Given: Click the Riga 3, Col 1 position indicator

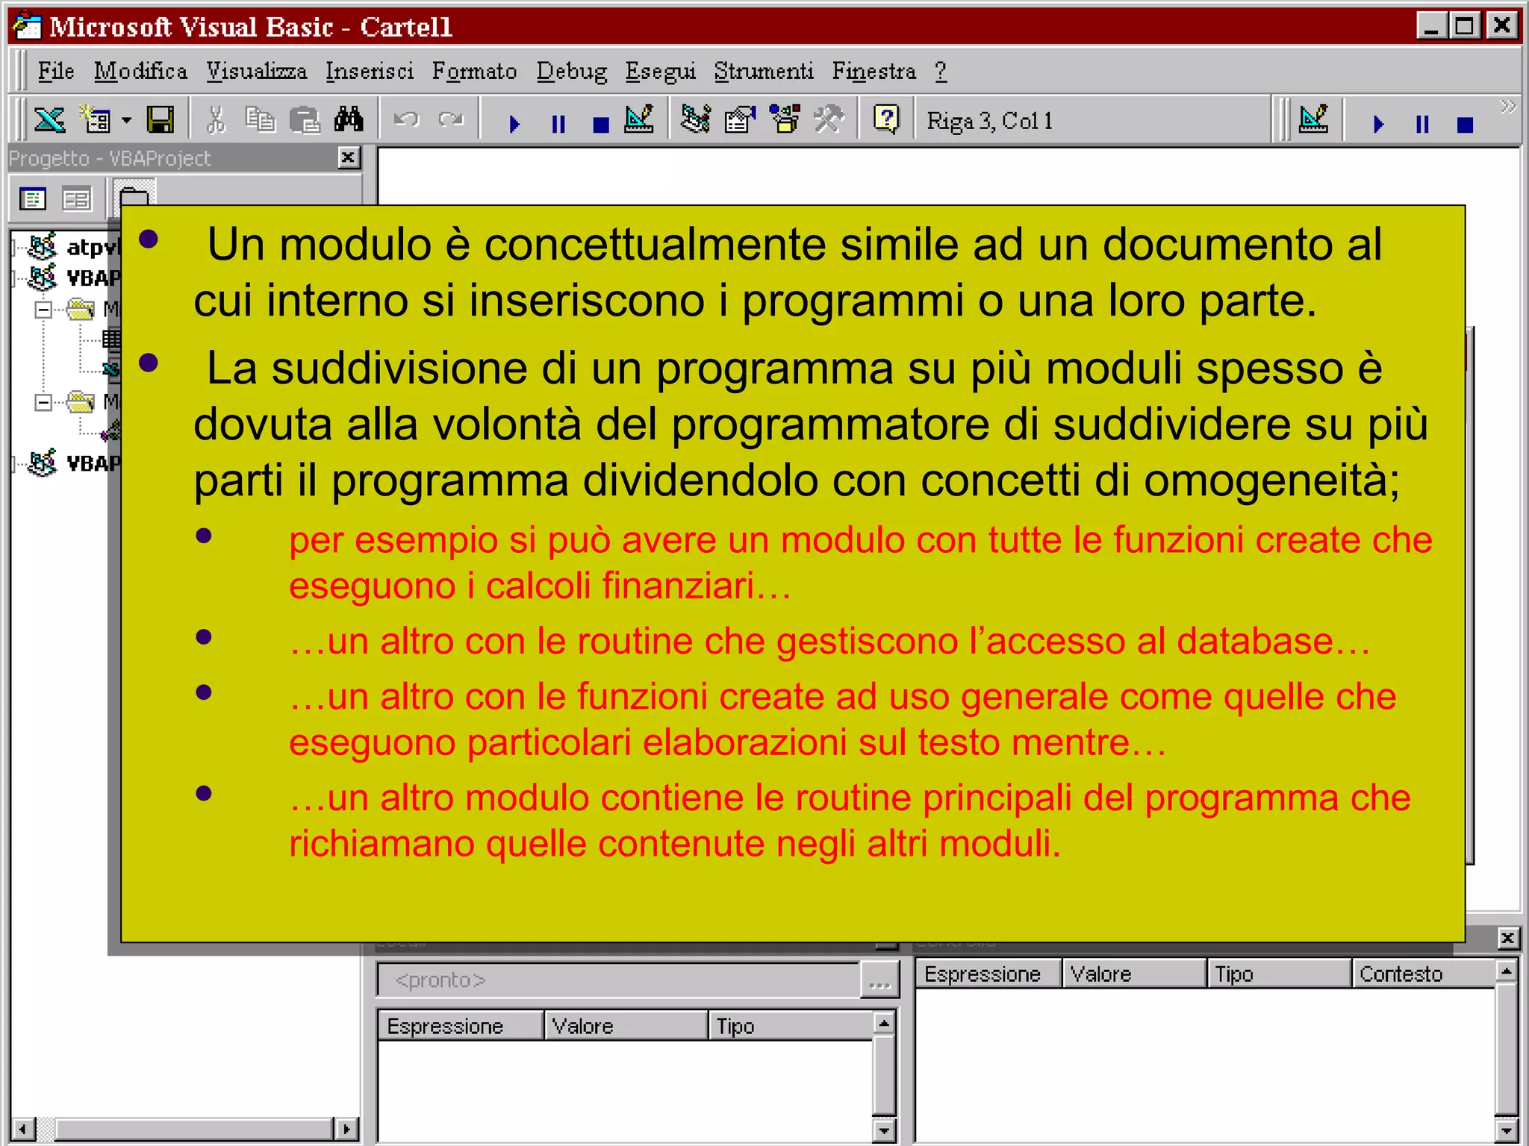Looking at the screenshot, I should 990,121.
